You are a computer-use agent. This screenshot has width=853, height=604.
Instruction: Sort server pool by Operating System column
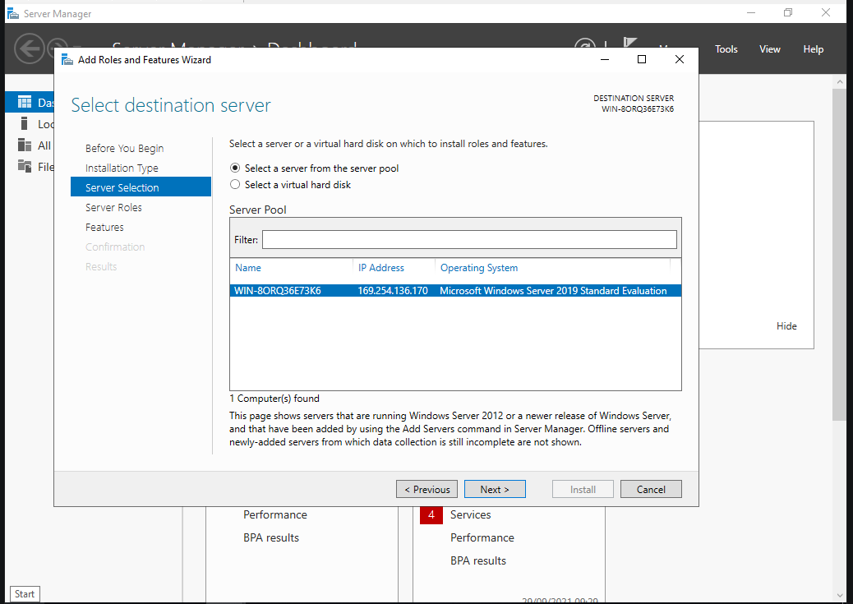coord(479,268)
